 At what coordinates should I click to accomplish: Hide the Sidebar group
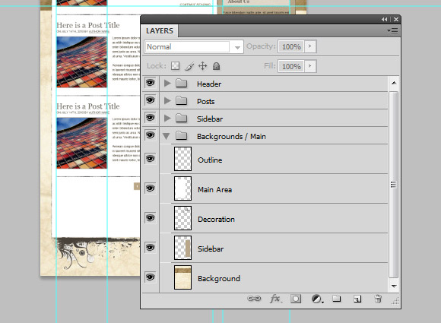coord(151,118)
